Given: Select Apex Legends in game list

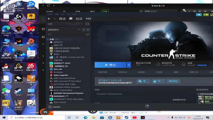Looking at the screenshot, I should coord(61,75).
